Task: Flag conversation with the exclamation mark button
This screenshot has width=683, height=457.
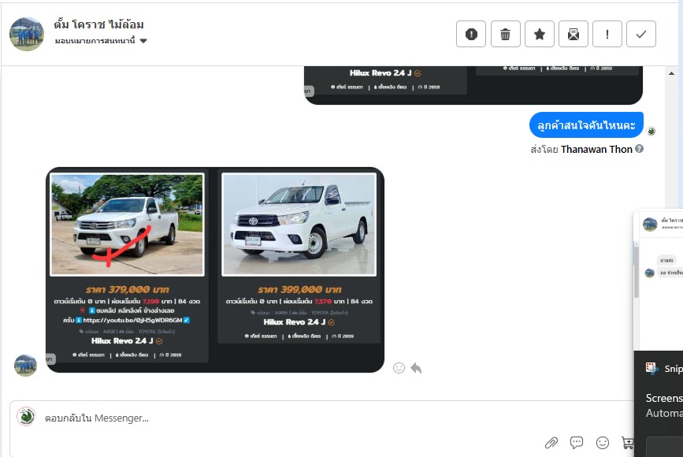Action: point(607,34)
